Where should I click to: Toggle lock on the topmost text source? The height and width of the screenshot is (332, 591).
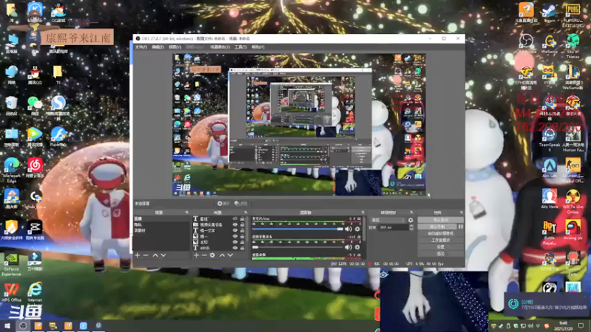pos(242,218)
